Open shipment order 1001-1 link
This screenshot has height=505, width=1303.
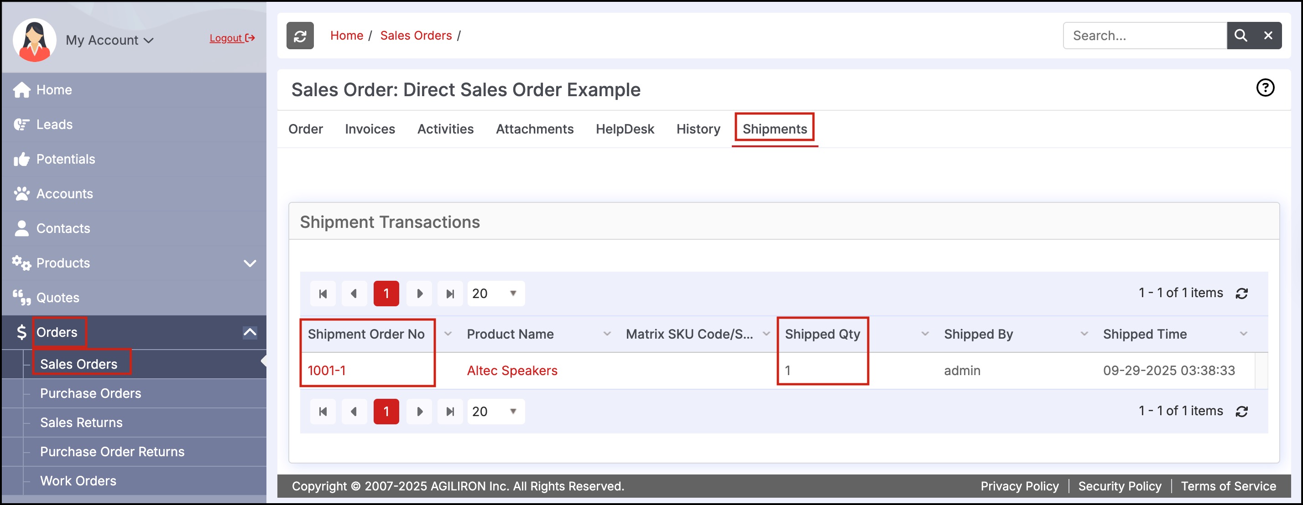coord(327,371)
